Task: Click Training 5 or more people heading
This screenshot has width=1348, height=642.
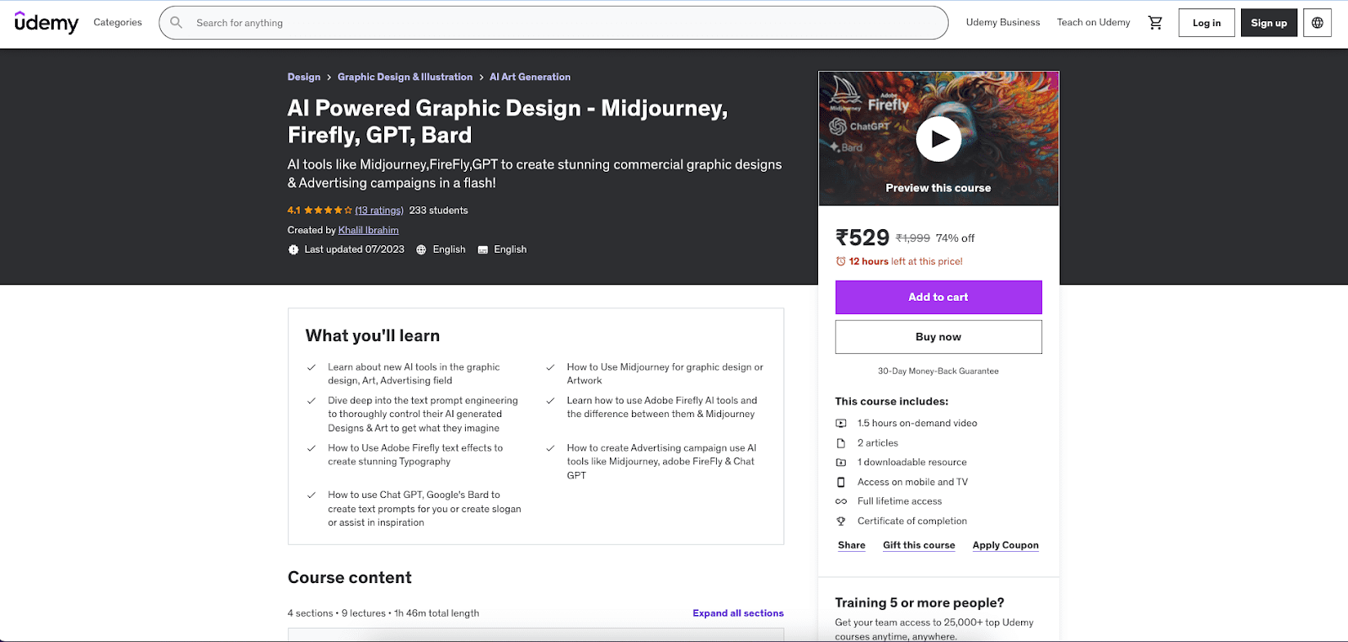Action: point(919,602)
